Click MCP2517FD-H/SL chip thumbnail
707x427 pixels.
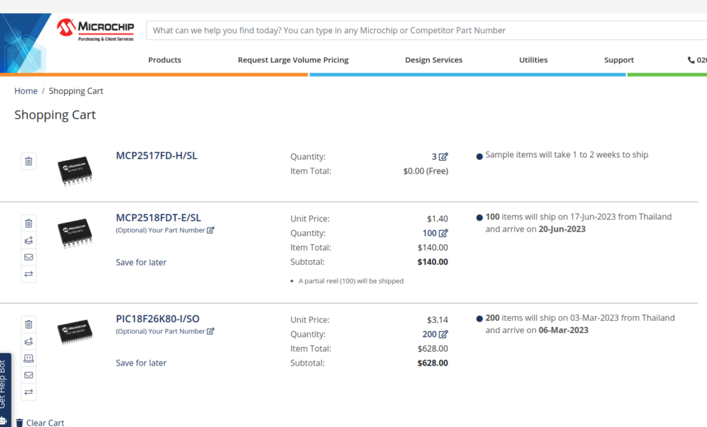75,170
